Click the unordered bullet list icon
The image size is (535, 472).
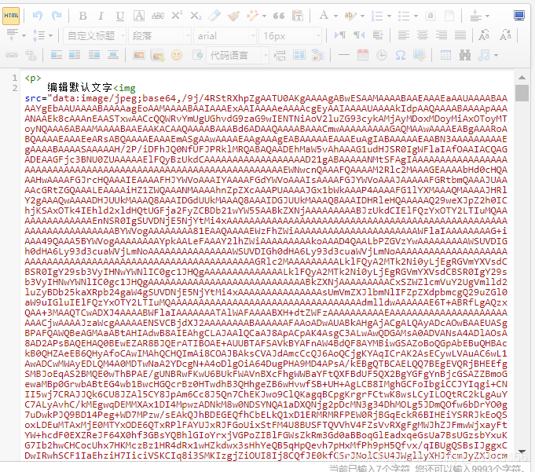[x=404, y=16]
